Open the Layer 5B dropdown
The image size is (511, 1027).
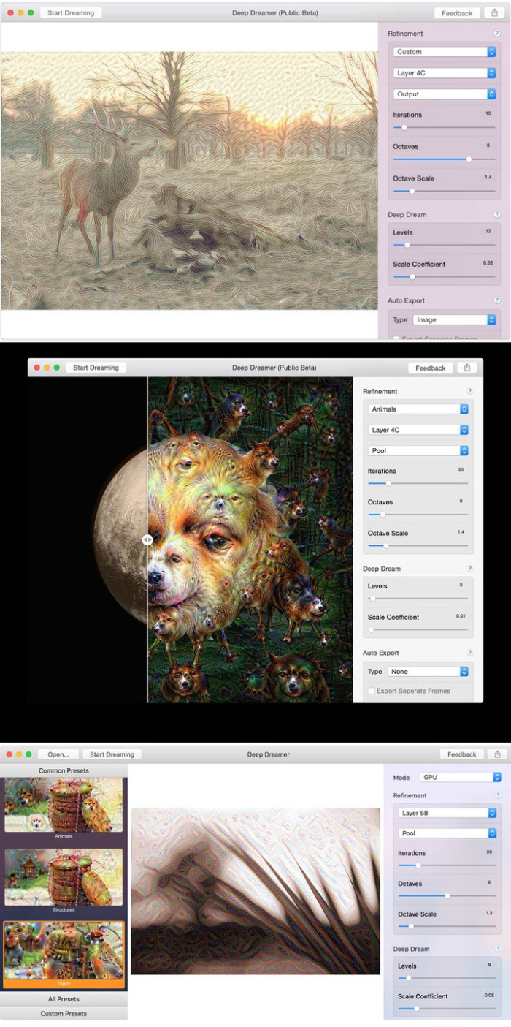[x=448, y=813]
